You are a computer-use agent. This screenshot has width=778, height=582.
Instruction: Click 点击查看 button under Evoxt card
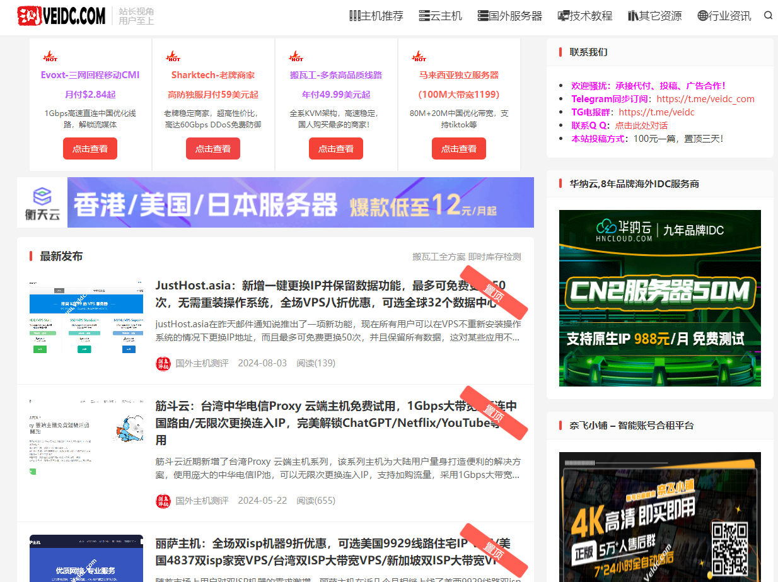[90, 149]
